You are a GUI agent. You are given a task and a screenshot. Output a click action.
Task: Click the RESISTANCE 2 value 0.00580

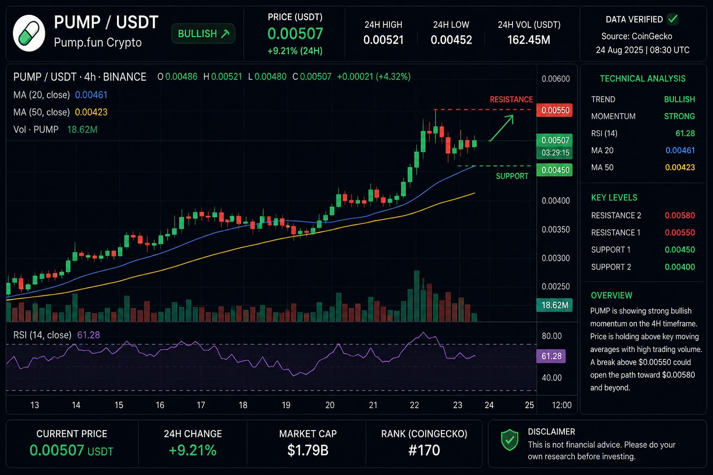click(680, 215)
